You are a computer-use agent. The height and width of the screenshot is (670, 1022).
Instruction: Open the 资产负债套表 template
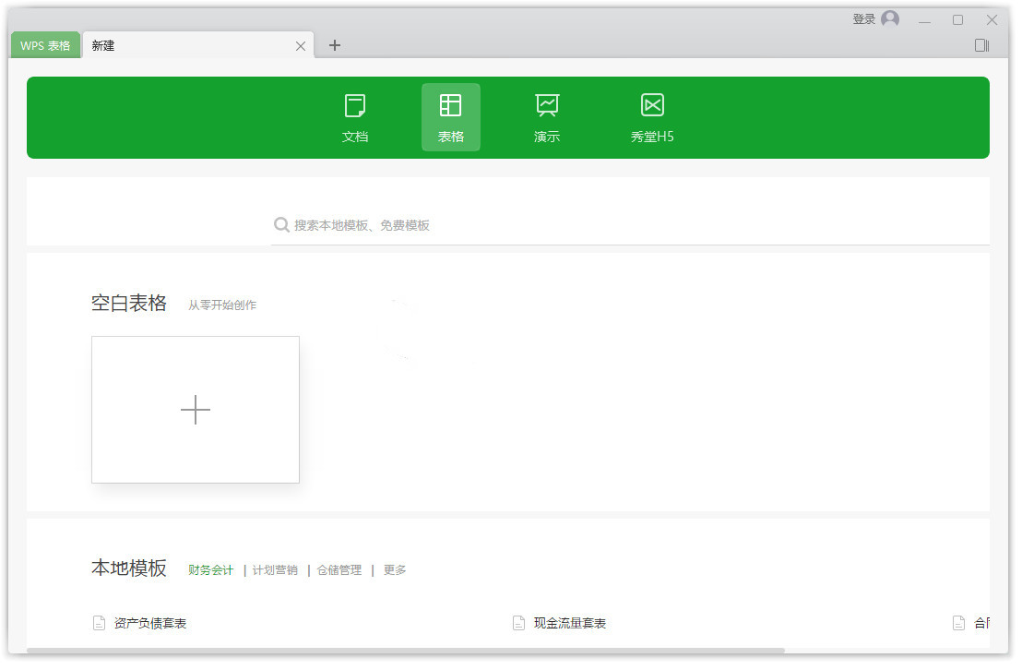click(x=150, y=624)
